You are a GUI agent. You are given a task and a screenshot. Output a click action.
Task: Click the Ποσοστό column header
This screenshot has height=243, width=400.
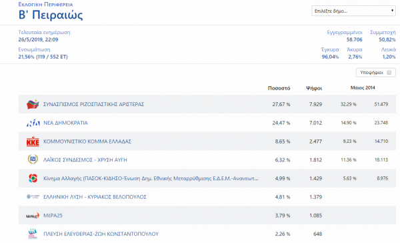pos(279,88)
